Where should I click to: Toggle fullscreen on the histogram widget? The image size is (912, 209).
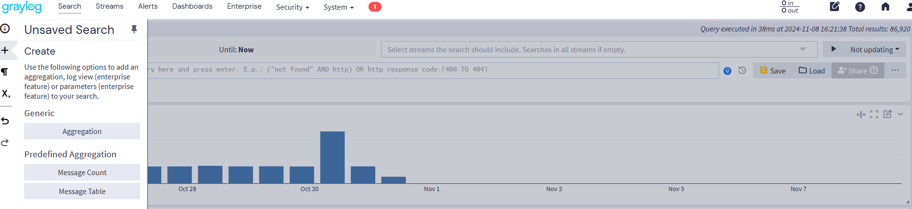click(874, 114)
